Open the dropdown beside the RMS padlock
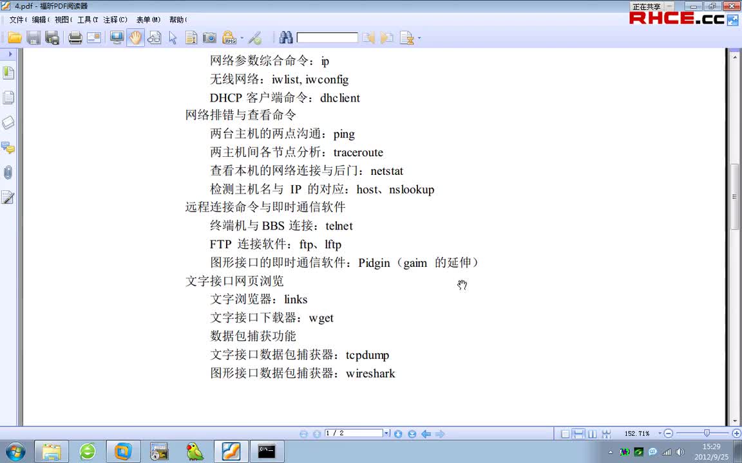The height and width of the screenshot is (463, 742). 242,38
